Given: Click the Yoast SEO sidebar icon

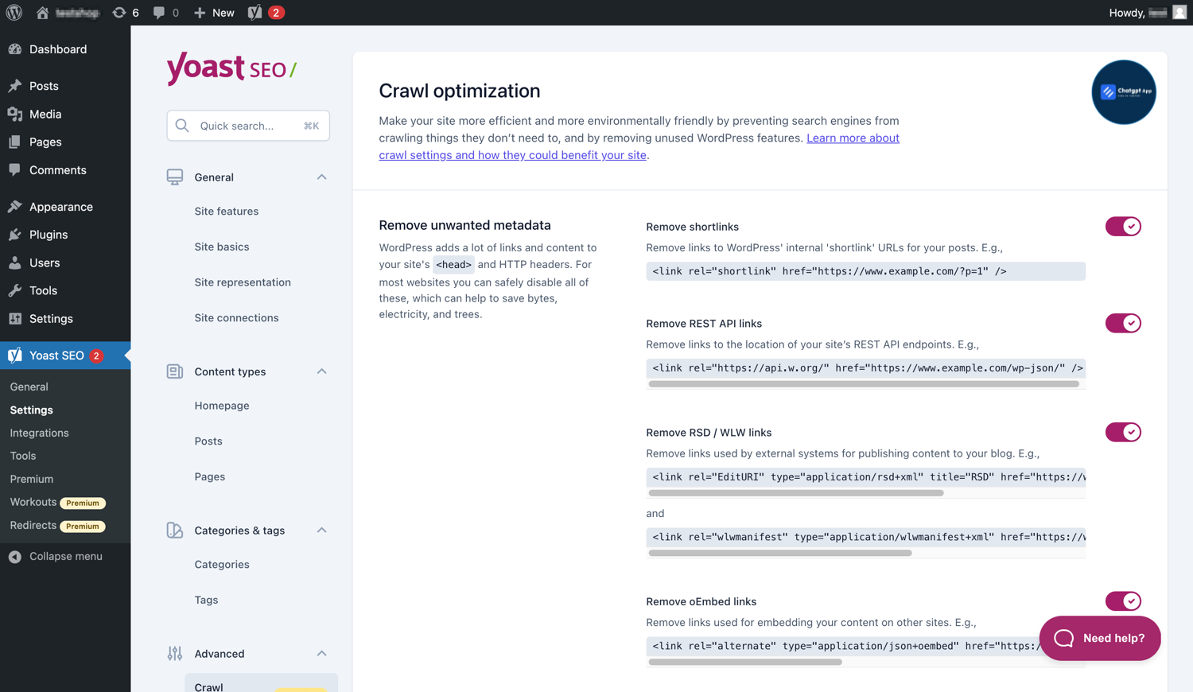Looking at the screenshot, I should coord(15,356).
